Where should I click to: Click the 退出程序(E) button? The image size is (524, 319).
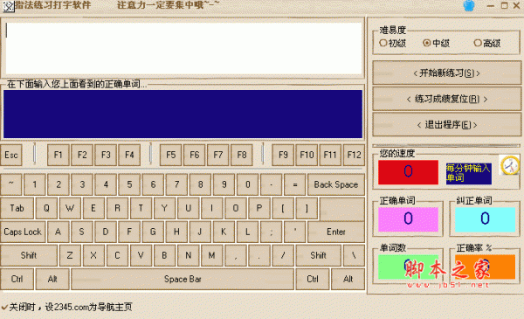click(x=446, y=125)
